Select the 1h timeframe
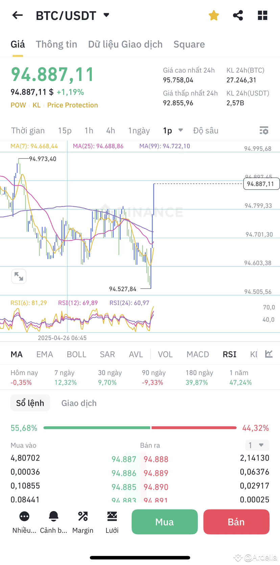The height and width of the screenshot is (565, 280). (89, 131)
